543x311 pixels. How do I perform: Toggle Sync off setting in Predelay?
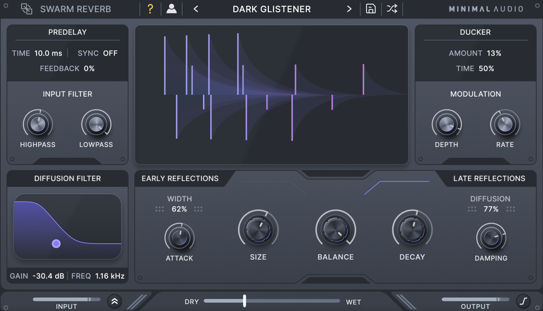coord(110,53)
